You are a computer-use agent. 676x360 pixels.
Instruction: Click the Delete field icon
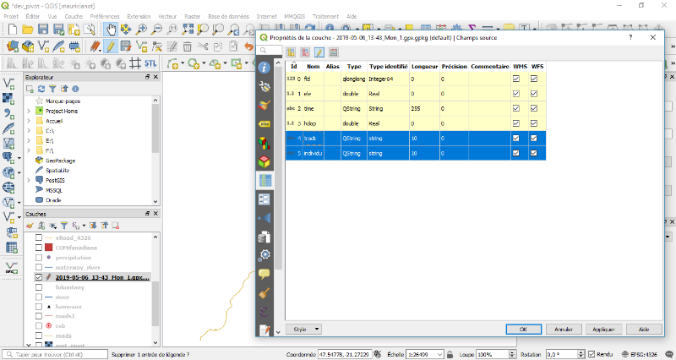point(305,52)
